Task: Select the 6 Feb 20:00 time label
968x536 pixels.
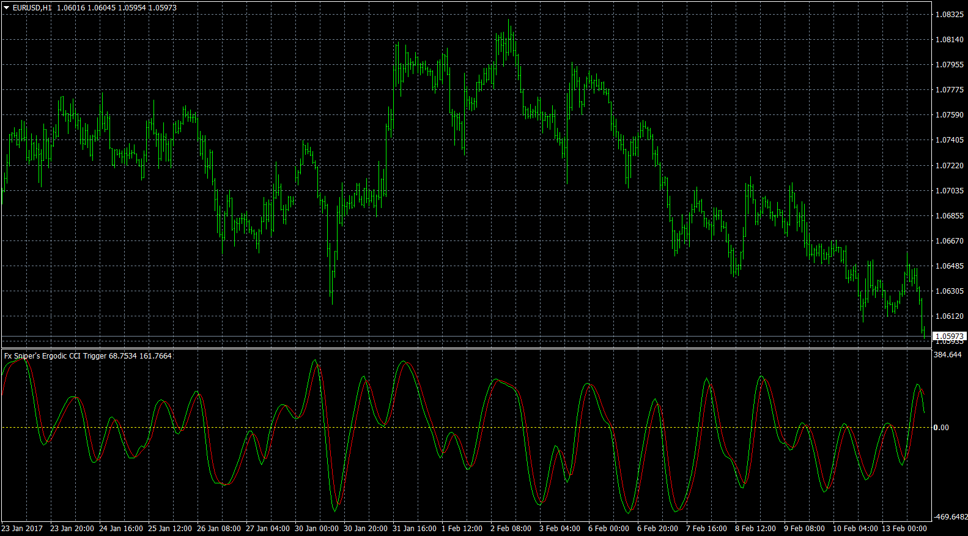Action: pos(657,529)
